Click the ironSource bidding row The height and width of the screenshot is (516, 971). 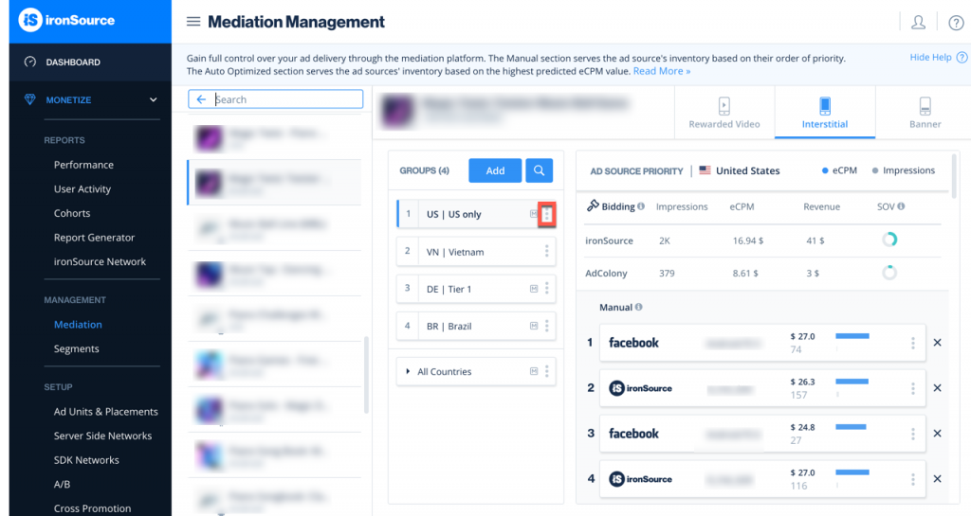pyautogui.click(x=763, y=240)
